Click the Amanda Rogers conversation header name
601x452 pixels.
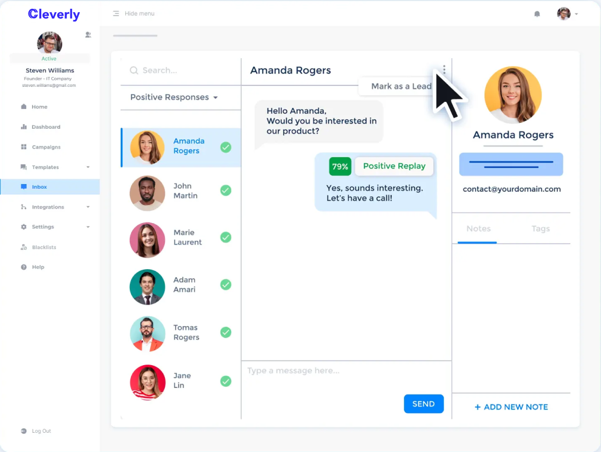click(x=291, y=70)
